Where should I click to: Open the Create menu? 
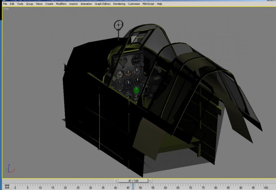[x=49, y=4]
